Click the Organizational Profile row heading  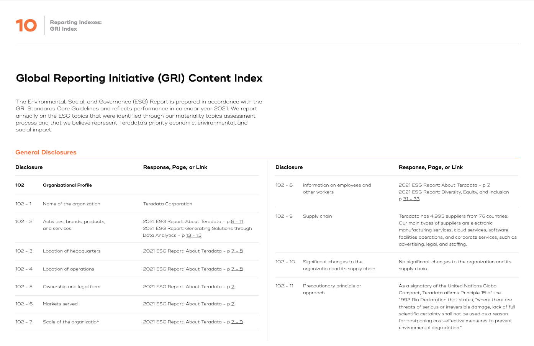pyautogui.click(x=67, y=185)
